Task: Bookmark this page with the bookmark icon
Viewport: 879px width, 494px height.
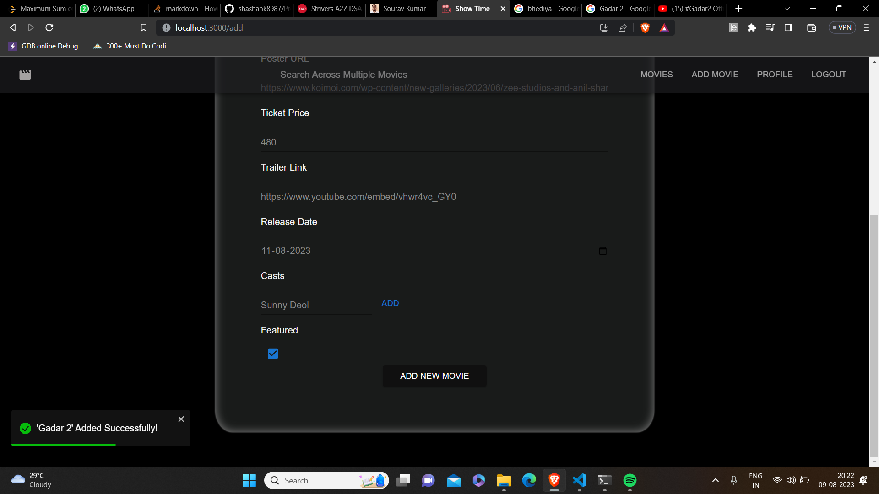Action: pos(143,28)
